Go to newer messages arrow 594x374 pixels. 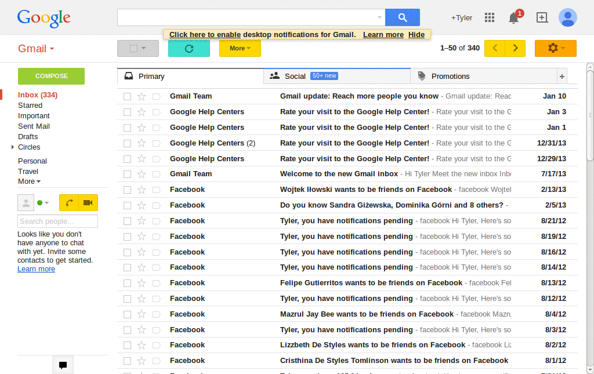click(x=495, y=48)
